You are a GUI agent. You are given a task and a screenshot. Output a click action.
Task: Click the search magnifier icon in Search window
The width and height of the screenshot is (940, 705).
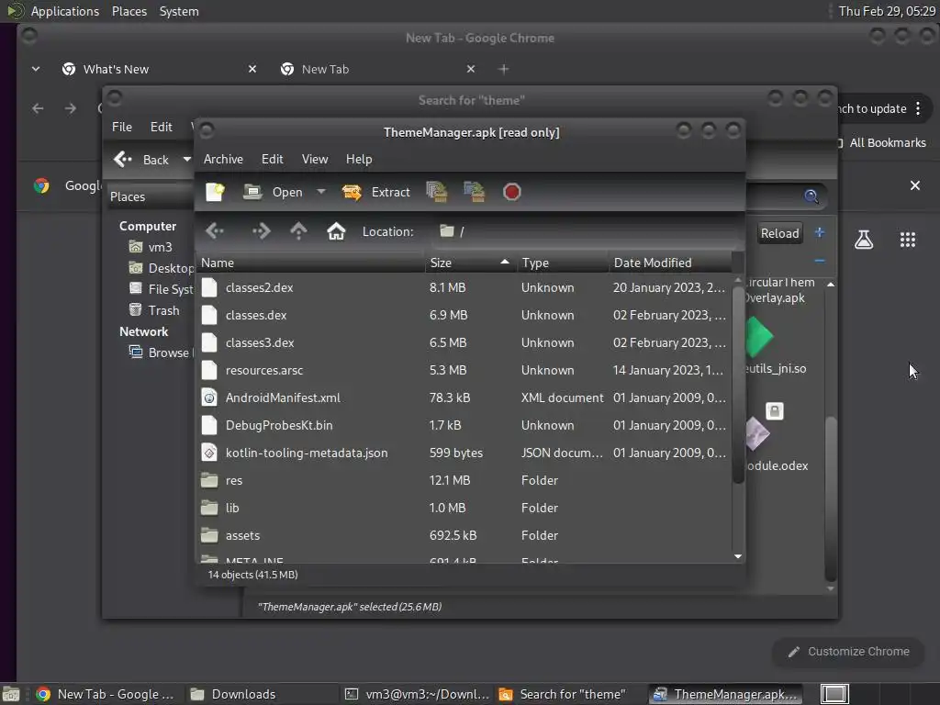coord(811,196)
